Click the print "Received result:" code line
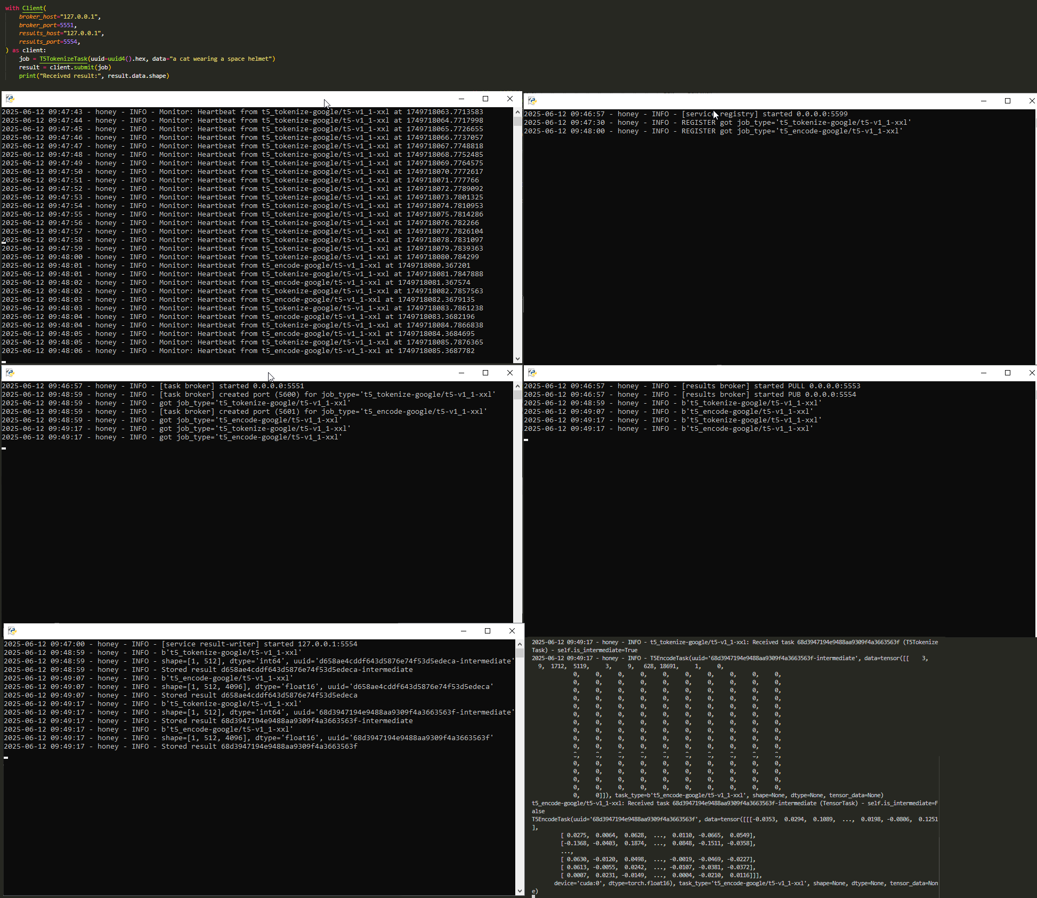This screenshot has height=898, width=1037. [x=94, y=76]
